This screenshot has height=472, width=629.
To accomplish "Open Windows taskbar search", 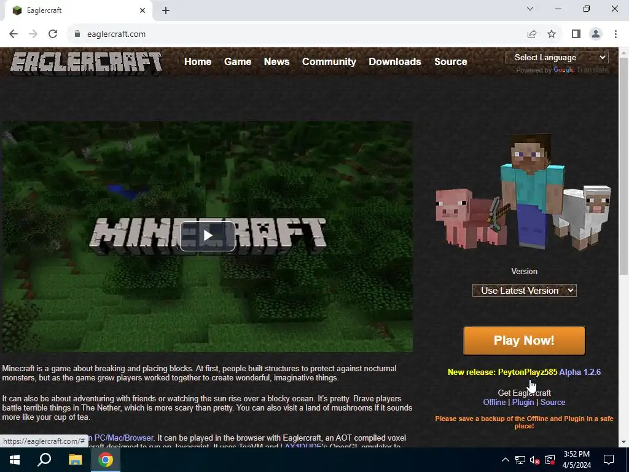I will click(44, 460).
